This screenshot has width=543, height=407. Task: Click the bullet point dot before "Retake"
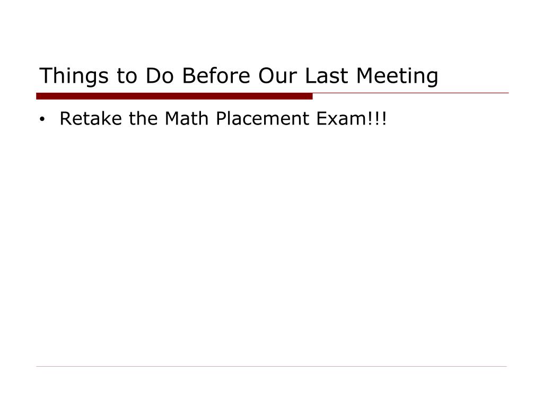click(x=42, y=119)
